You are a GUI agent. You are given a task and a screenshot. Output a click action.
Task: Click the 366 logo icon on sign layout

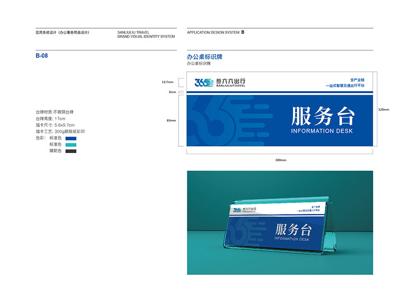(x=204, y=82)
